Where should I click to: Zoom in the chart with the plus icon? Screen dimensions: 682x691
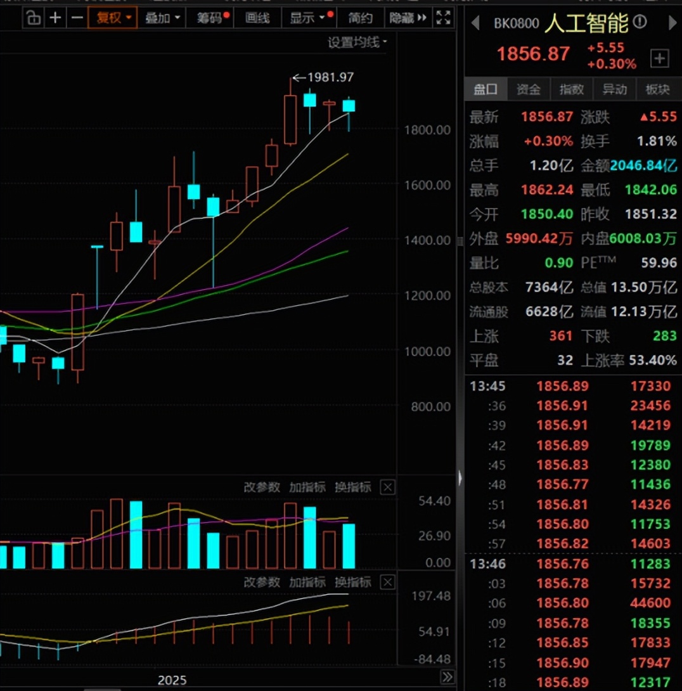coord(56,18)
